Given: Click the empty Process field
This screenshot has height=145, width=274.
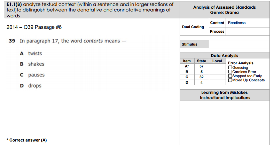Looking at the screenshot, I should point(248,32).
